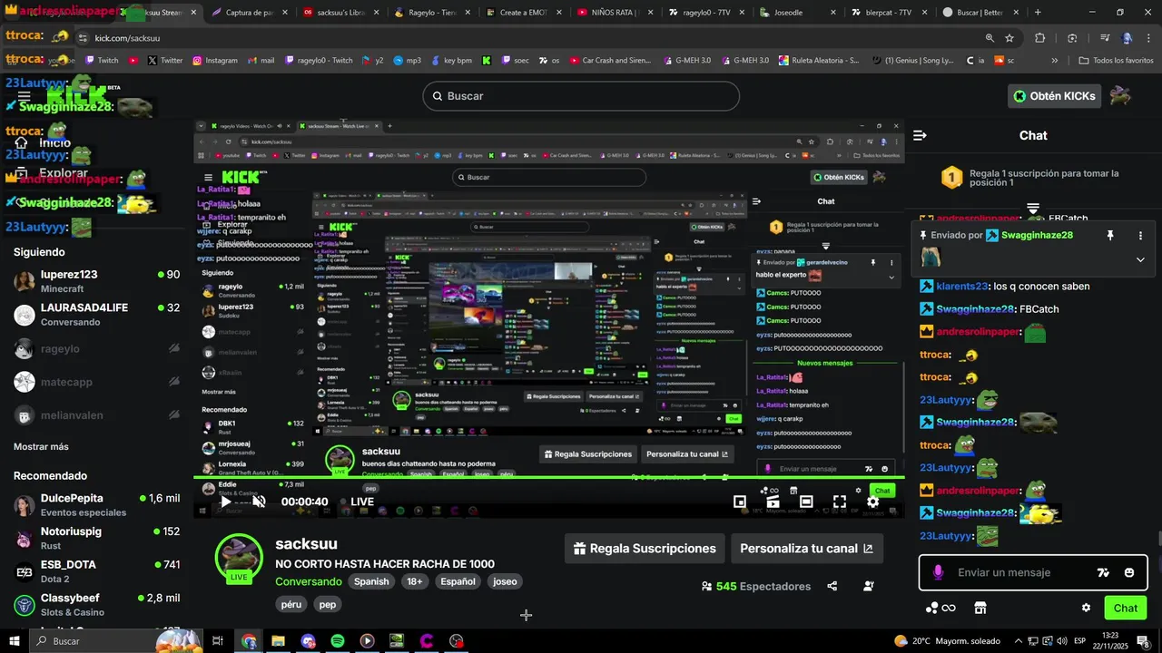This screenshot has width=1162, height=653.
Task: Open Instagram bookmark
Action: [x=214, y=61]
